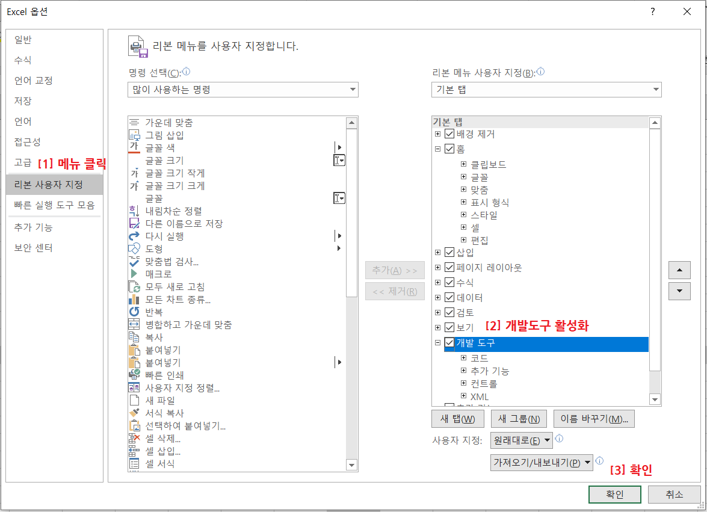This screenshot has width=707, height=512.
Task: Click down arrow of command list scrollbar
Action: coord(352,464)
